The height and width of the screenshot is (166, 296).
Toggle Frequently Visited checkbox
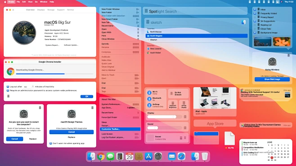click(x=255, y=13)
